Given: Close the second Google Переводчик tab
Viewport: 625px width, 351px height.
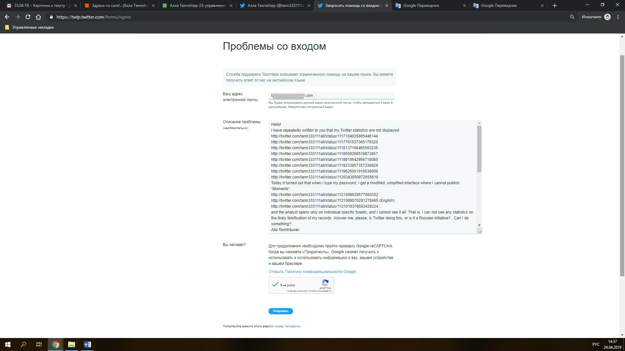Looking at the screenshot, I should coord(542,6).
